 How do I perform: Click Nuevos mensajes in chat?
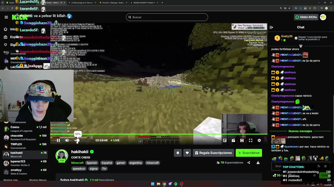tap(300, 131)
